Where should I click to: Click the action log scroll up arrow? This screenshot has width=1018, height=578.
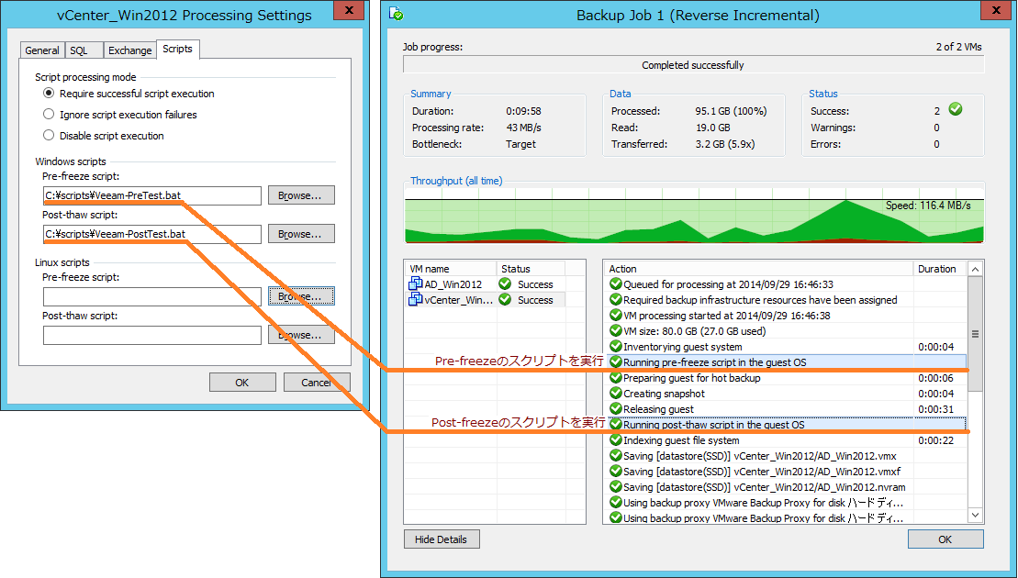[975, 269]
